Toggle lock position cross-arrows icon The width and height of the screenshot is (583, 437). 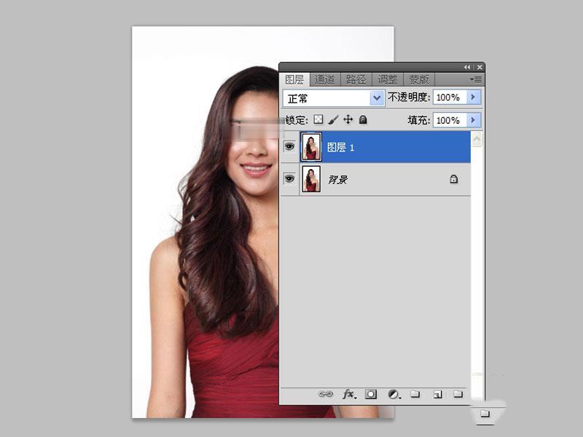pyautogui.click(x=348, y=119)
